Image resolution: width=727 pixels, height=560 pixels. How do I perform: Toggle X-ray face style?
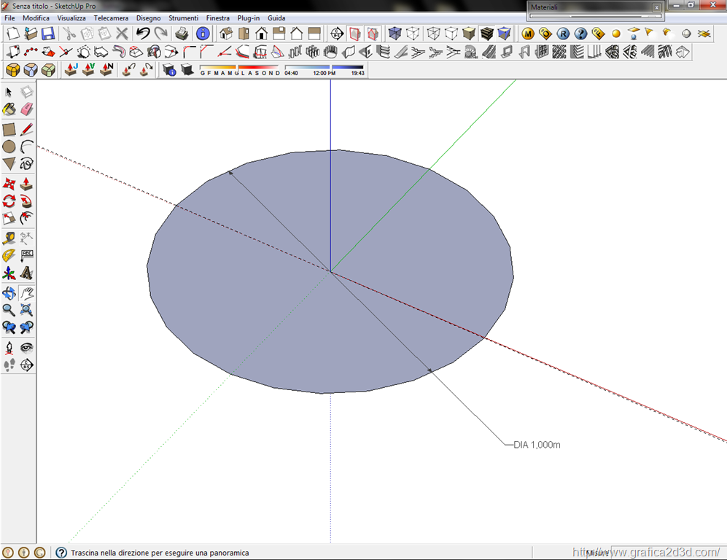coord(394,34)
